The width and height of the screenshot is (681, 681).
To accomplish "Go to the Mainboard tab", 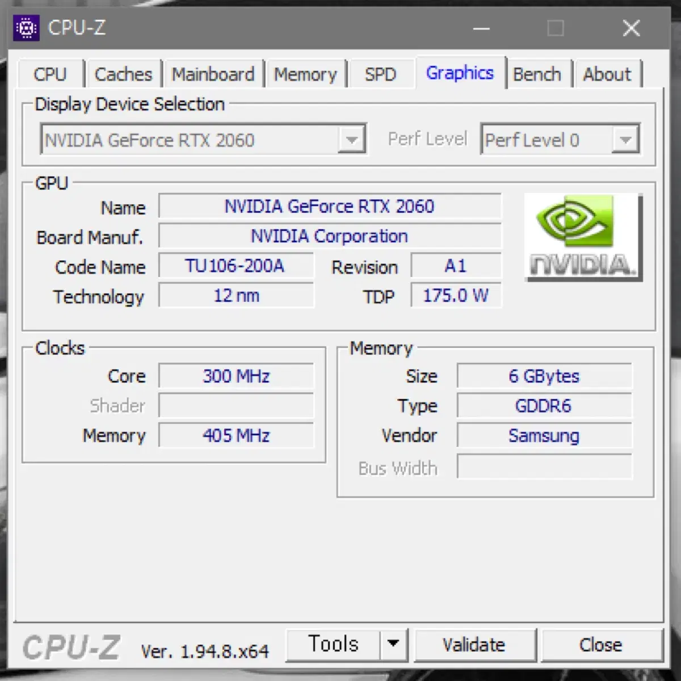I will [x=213, y=74].
